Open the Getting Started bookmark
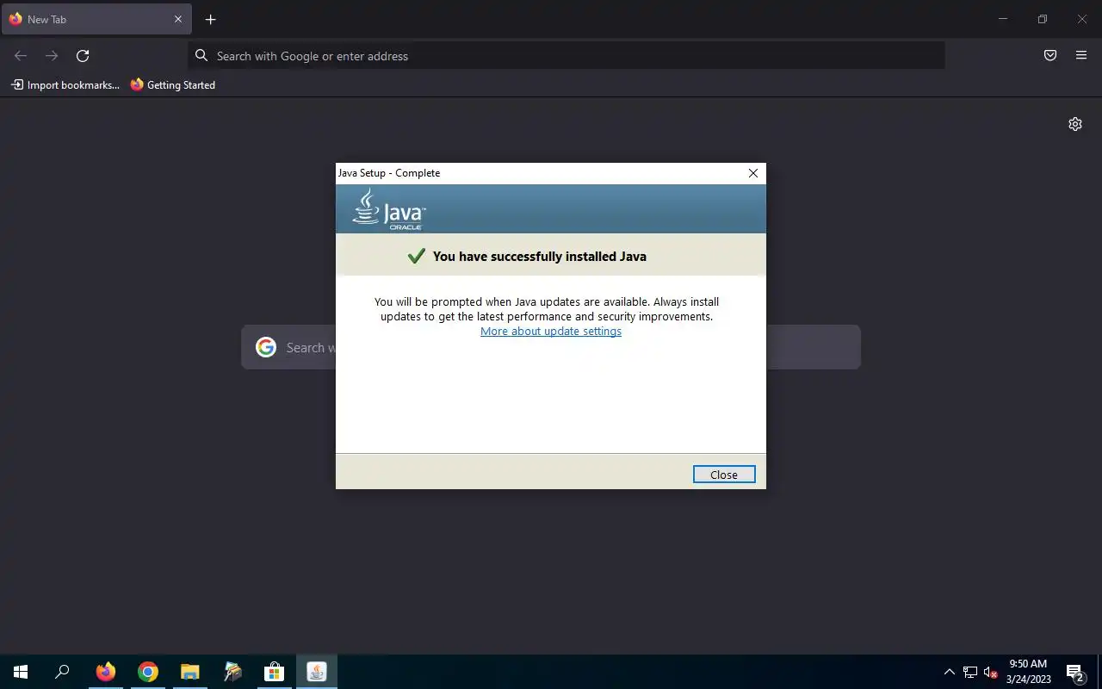Viewport: 1102px width, 689px height. (173, 84)
